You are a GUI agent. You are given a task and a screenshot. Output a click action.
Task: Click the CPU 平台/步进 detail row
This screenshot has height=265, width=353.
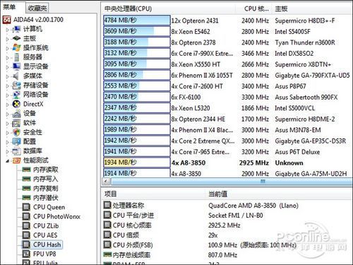click(227, 216)
